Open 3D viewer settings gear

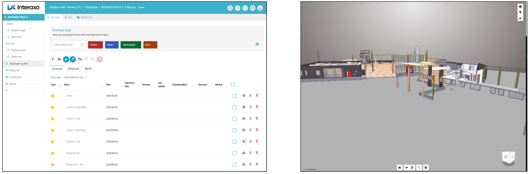point(426,168)
